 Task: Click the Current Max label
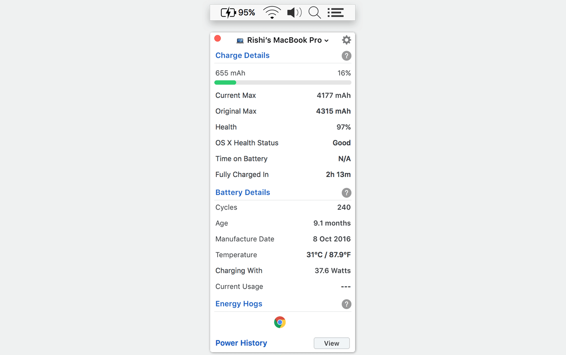click(236, 95)
